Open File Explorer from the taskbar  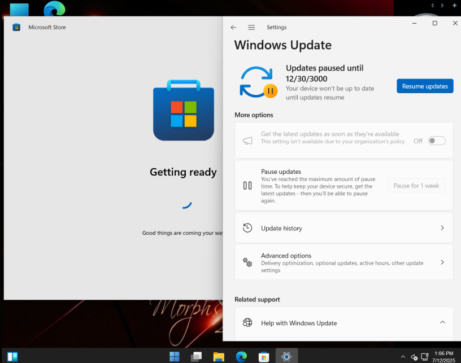219,357
